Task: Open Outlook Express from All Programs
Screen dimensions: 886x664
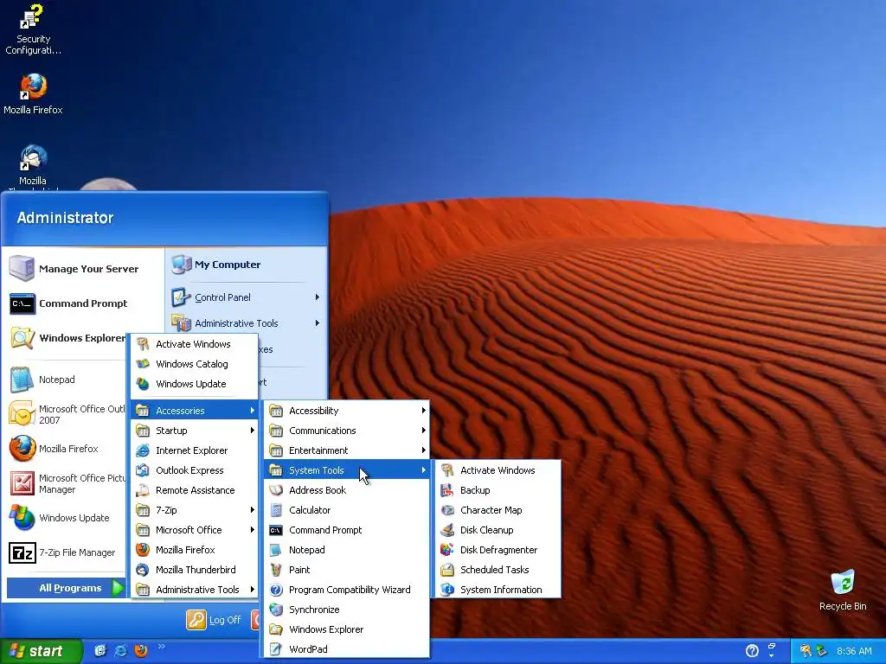Action: tap(195, 470)
